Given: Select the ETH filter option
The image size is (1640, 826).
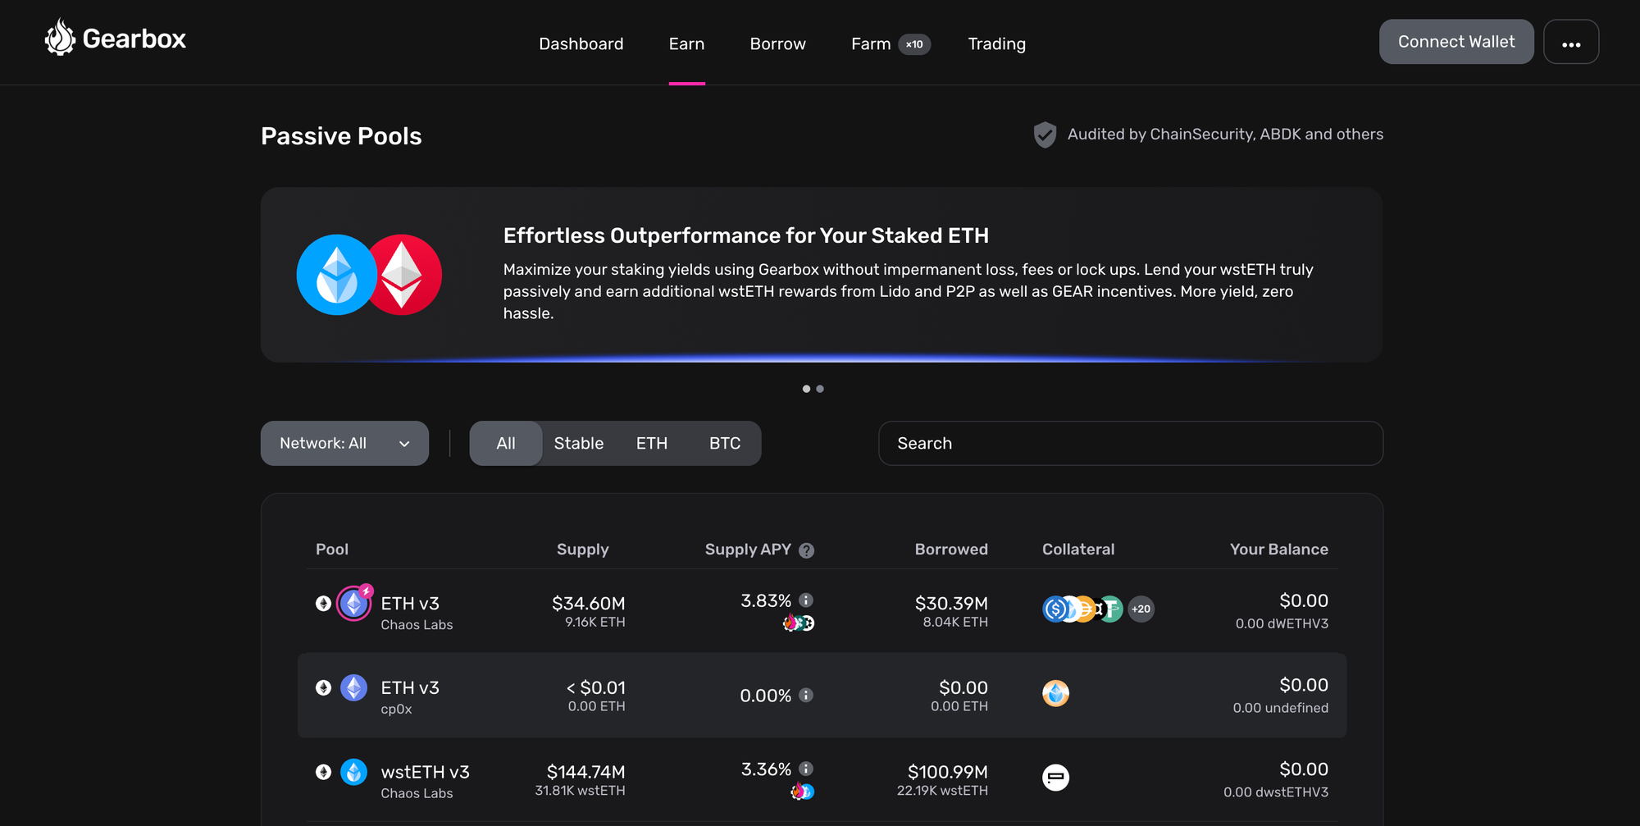Looking at the screenshot, I should tap(651, 444).
